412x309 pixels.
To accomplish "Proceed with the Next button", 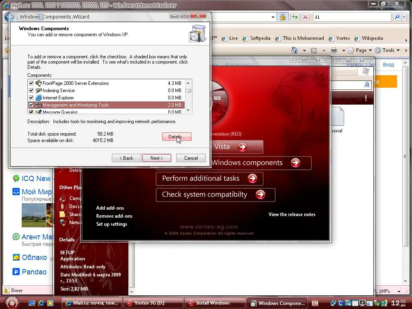I will [157, 158].
